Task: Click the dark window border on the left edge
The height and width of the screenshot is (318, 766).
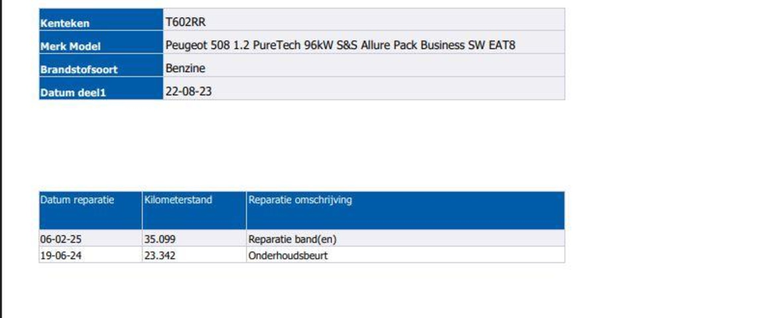Action: click(x=1, y=159)
